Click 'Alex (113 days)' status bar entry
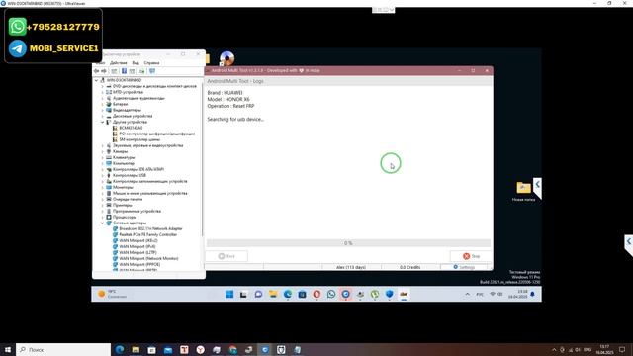Image resolution: width=633 pixels, height=356 pixels. pos(351,267)
